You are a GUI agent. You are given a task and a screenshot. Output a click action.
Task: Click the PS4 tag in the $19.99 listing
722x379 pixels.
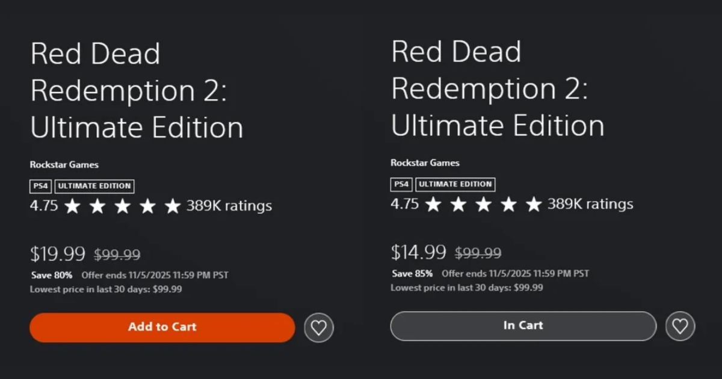[x=40, y=186]
